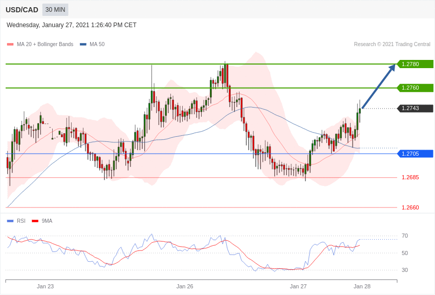Click the 1.2685 red support label
The image size is (435, 295).
[410, 177]
